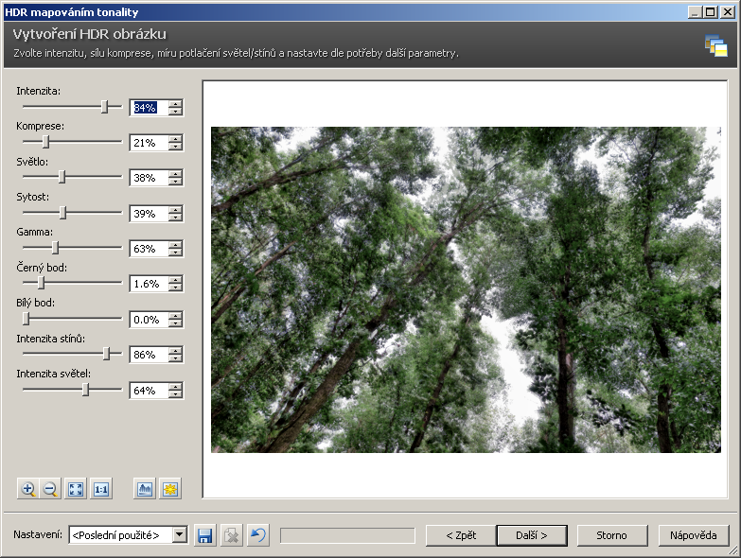Click the Černý bod percentage field
Viewport: 741px width, 558px height.
click(x=148, y=284)
